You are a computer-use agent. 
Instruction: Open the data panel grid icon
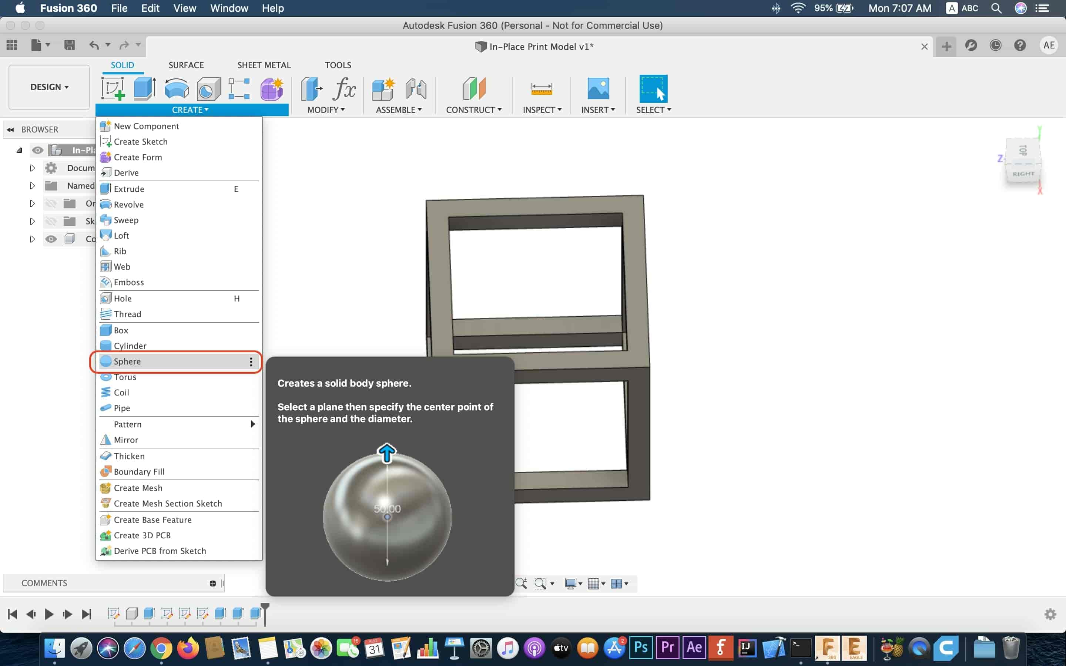click(x=12, y=45)
